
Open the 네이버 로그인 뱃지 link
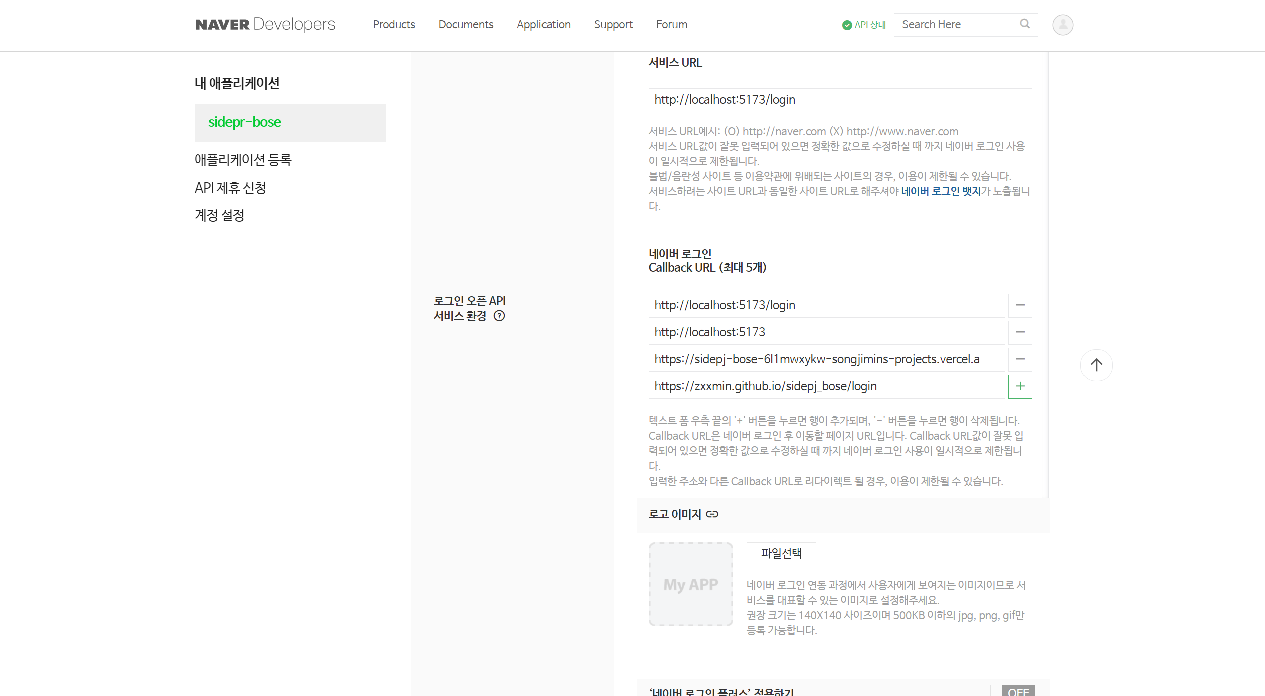click(941, 191)
